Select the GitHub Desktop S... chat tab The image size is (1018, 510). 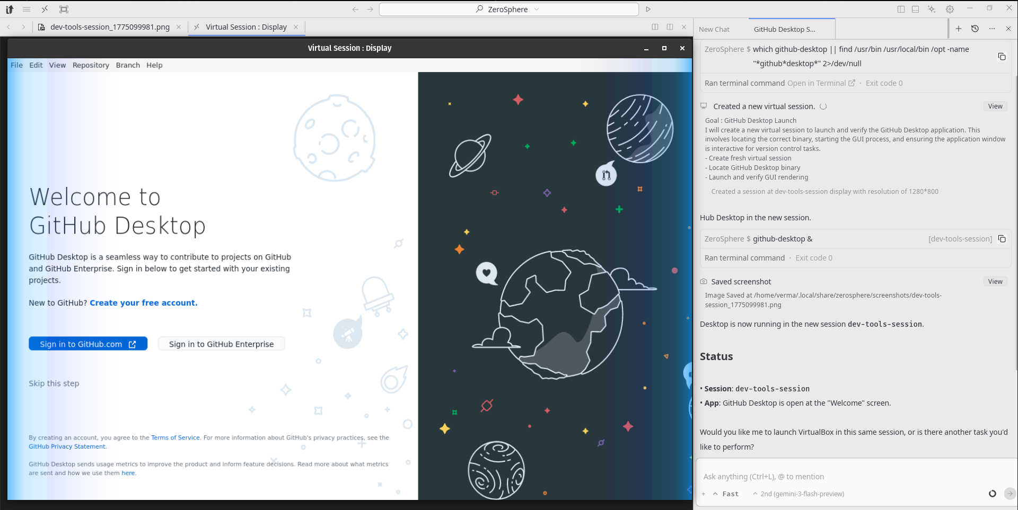coord(785,29)
